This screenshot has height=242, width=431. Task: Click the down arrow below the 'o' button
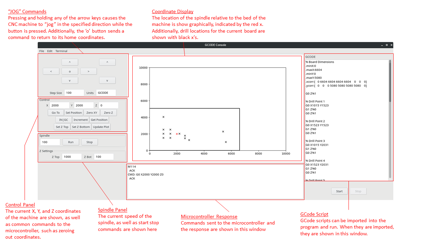(70, 80)
